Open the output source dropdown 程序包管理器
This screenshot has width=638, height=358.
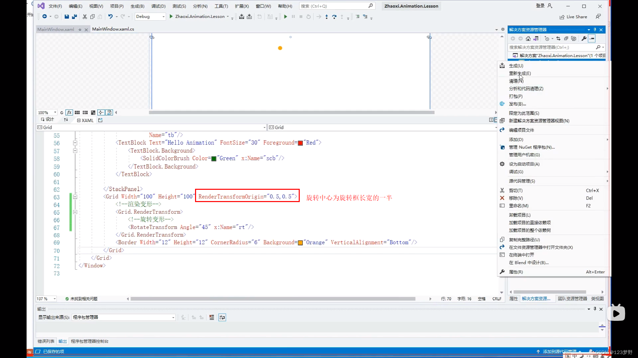pyautogui.click(x=124, y=317)
